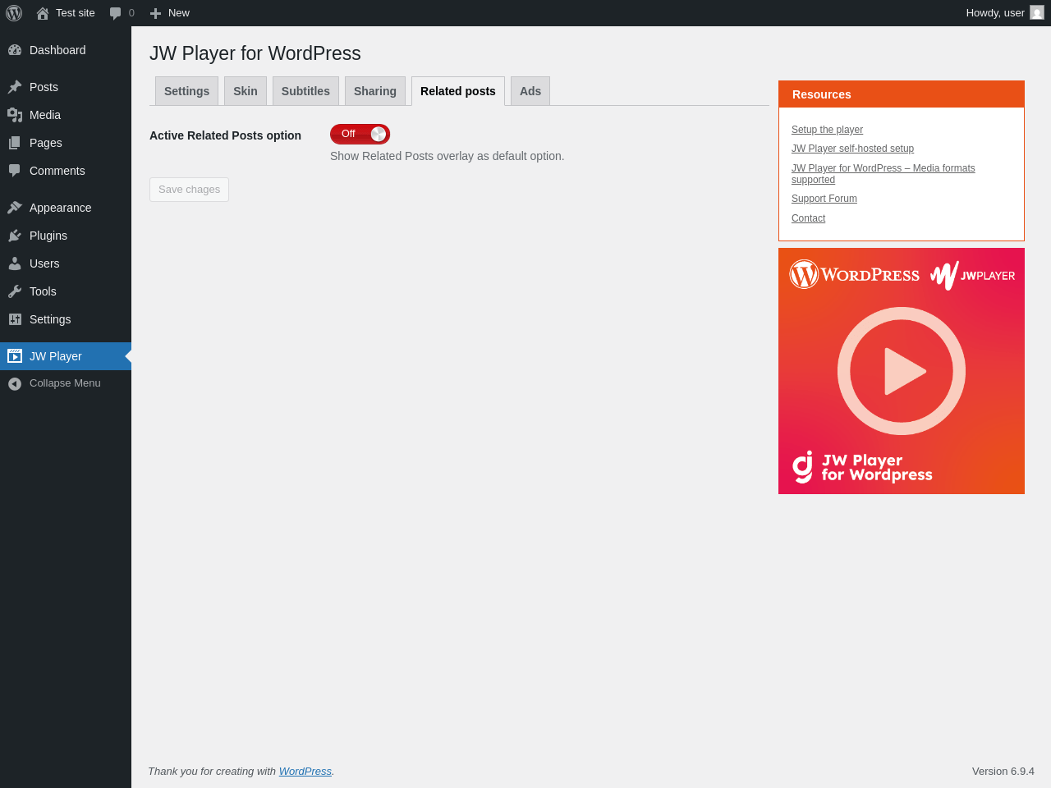The width and height of the screenshot is (1051, 788).
Task: Click the Test site name in admin bar
Action: 76,13
